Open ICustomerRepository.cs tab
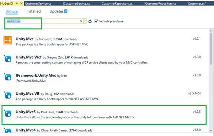The image size is (214, 136). tap(160, 4)
